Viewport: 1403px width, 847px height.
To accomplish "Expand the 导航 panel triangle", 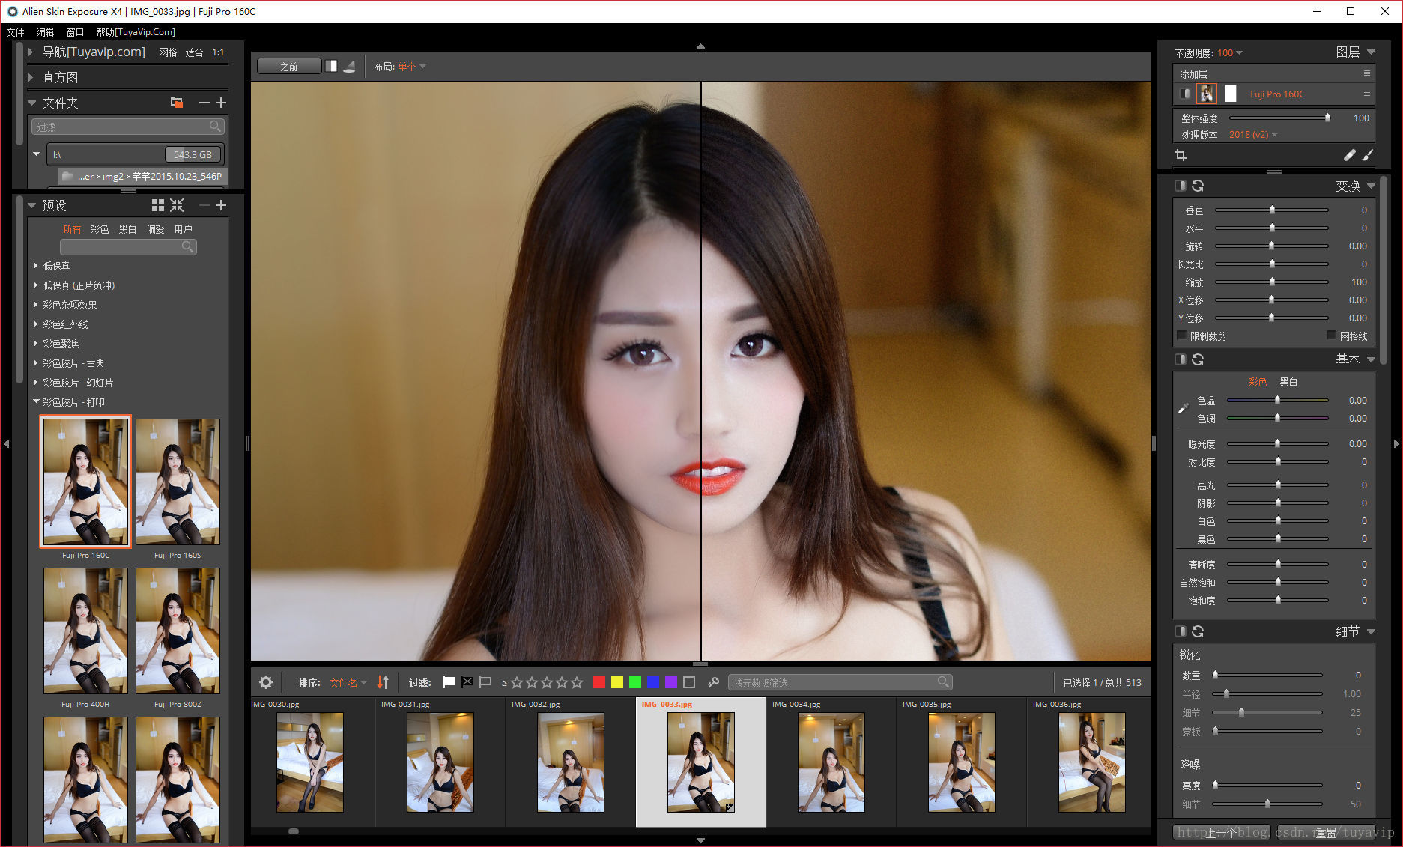I will [31, 52].
